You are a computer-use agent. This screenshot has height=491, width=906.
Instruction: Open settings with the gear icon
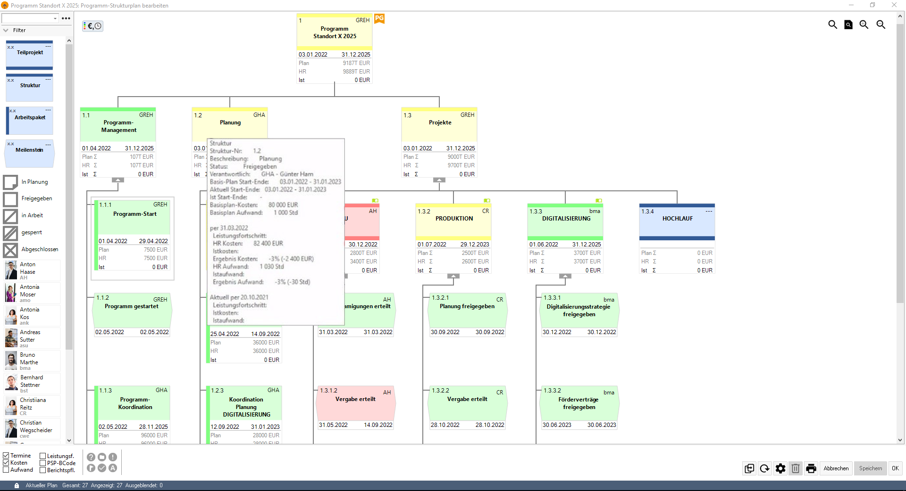[780, 468]
